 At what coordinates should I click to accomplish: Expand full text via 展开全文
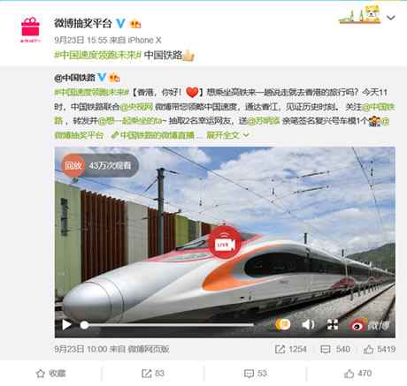(227, 135)
